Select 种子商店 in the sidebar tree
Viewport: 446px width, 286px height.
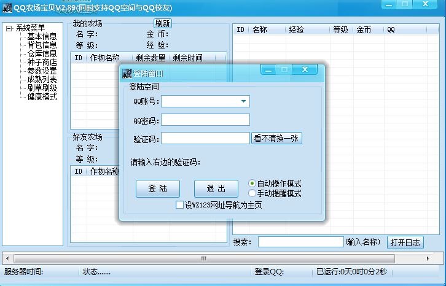coord(42,62)
